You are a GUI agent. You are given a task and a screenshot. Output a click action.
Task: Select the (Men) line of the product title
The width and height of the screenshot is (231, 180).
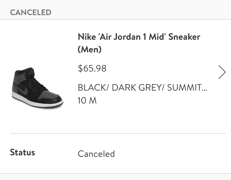(90, 49)
